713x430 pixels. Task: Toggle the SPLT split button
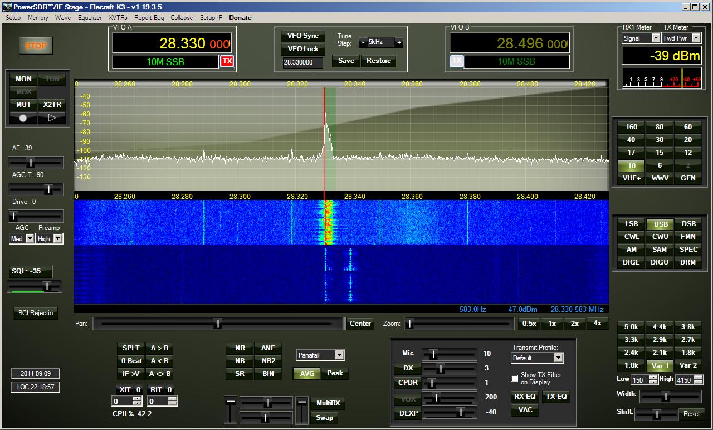(131, 348)
